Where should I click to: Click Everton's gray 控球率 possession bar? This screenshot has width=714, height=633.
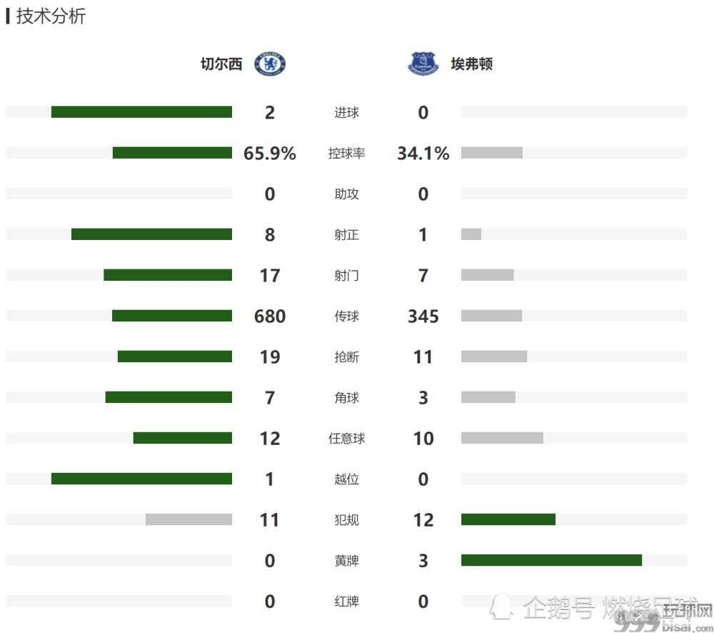492,153
